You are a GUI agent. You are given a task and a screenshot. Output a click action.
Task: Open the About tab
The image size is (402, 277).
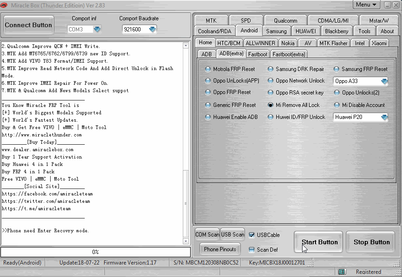pos(387,31)
